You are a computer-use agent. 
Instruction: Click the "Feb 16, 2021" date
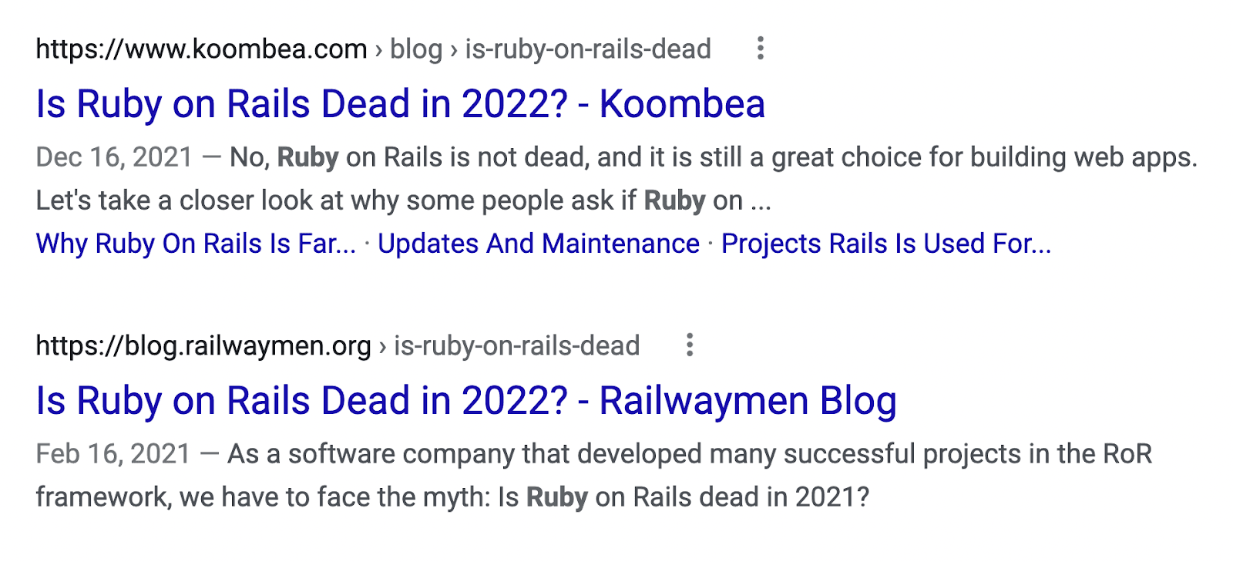click(113, 454)
